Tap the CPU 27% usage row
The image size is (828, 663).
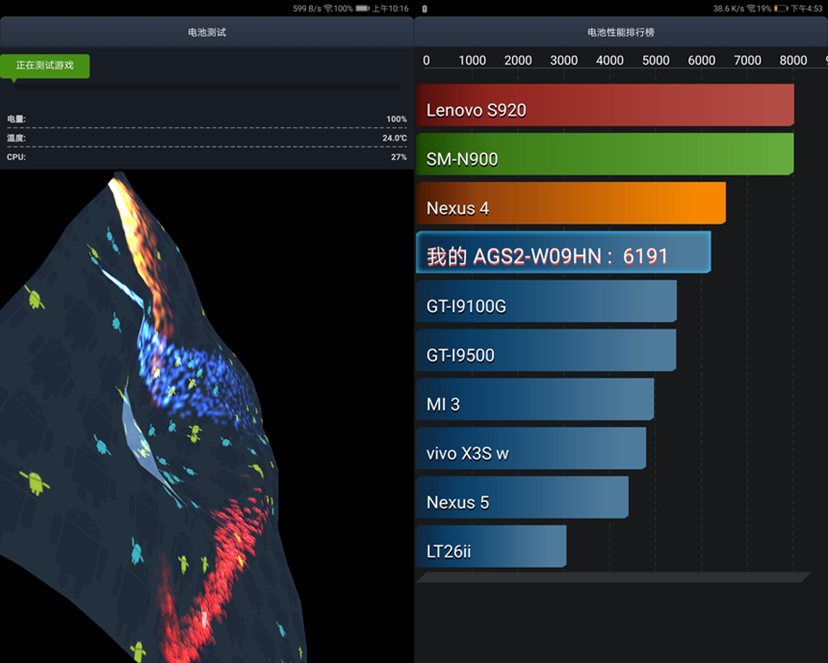207,157
